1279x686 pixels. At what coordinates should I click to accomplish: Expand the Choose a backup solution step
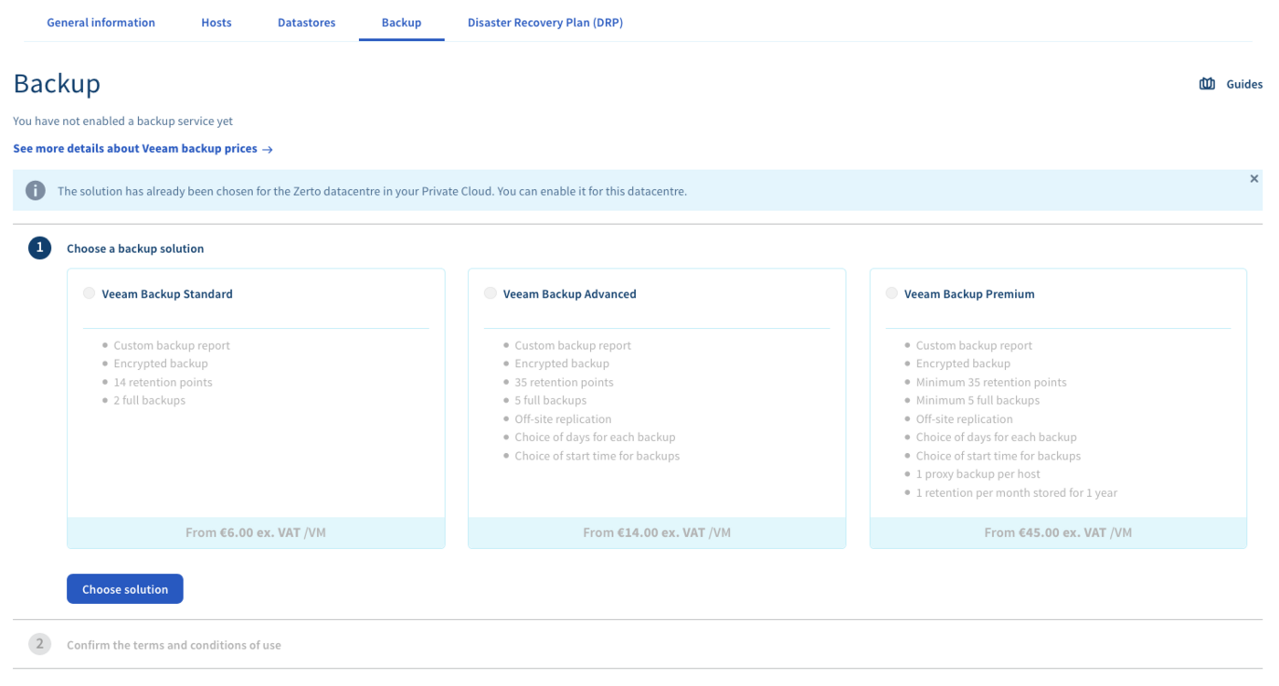click(x=135, y=248)
